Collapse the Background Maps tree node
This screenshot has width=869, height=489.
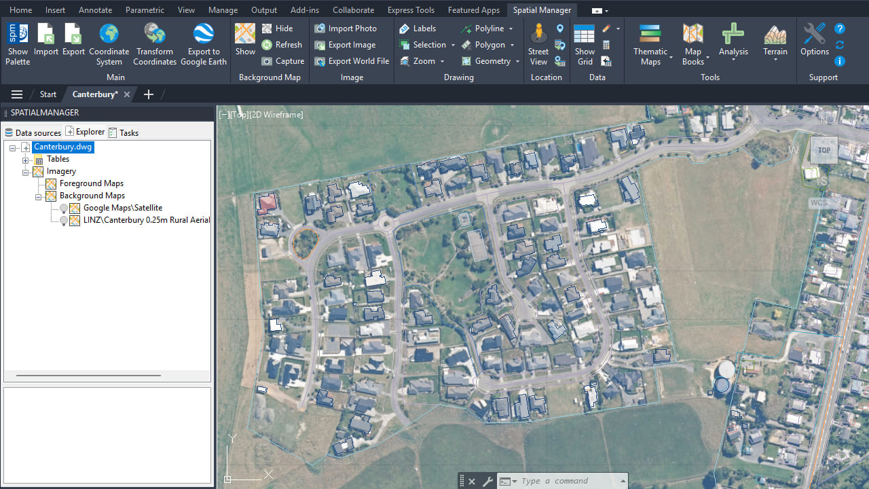39,196
